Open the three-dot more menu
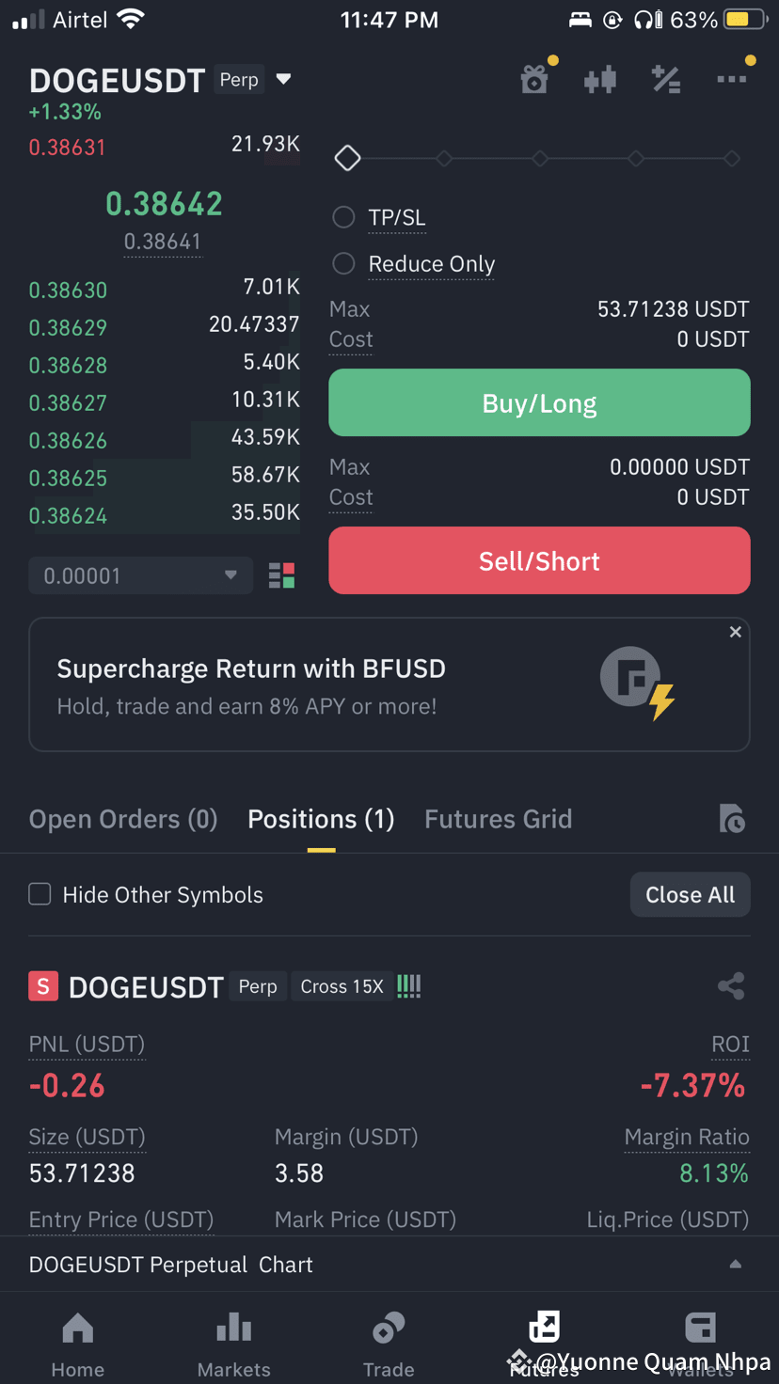779x1384 pixels. pos(731,80)
